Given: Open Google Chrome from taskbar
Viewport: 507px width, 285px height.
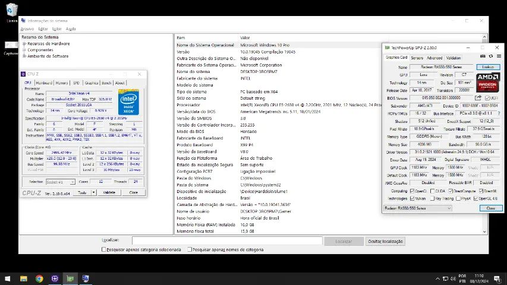Looking at the screenshot, I should [39, 278].
